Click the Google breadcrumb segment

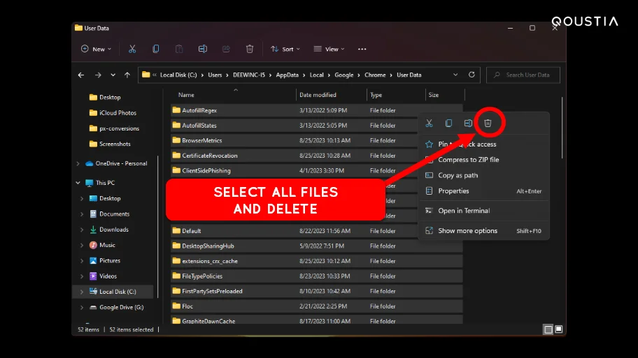(x=343, y=75)
